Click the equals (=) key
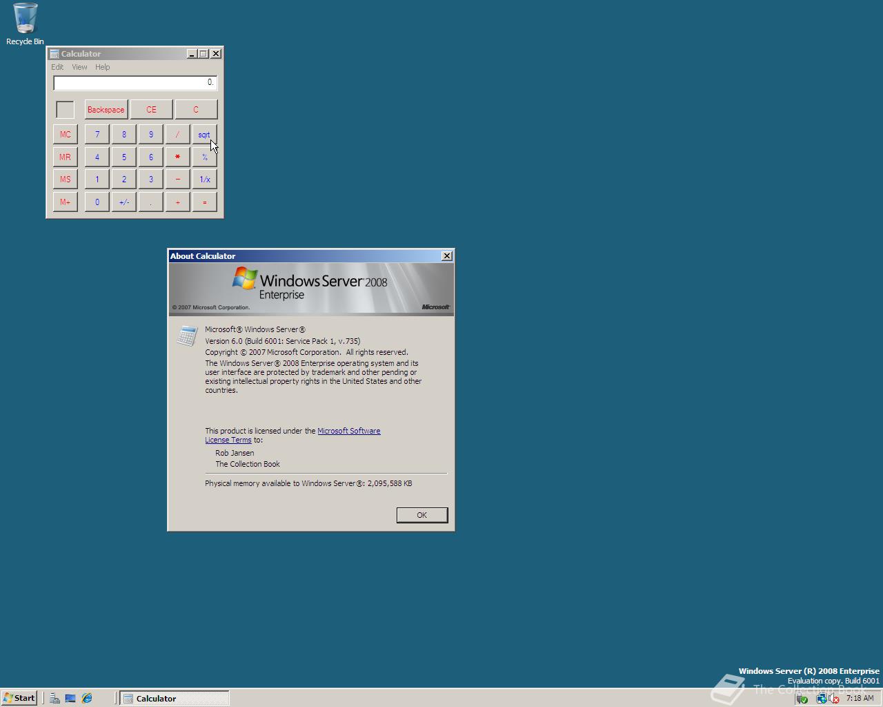The width and height of the screenshot is (883, 707). click(x=205, y=202)
